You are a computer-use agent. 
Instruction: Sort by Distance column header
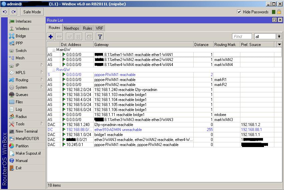203,45
